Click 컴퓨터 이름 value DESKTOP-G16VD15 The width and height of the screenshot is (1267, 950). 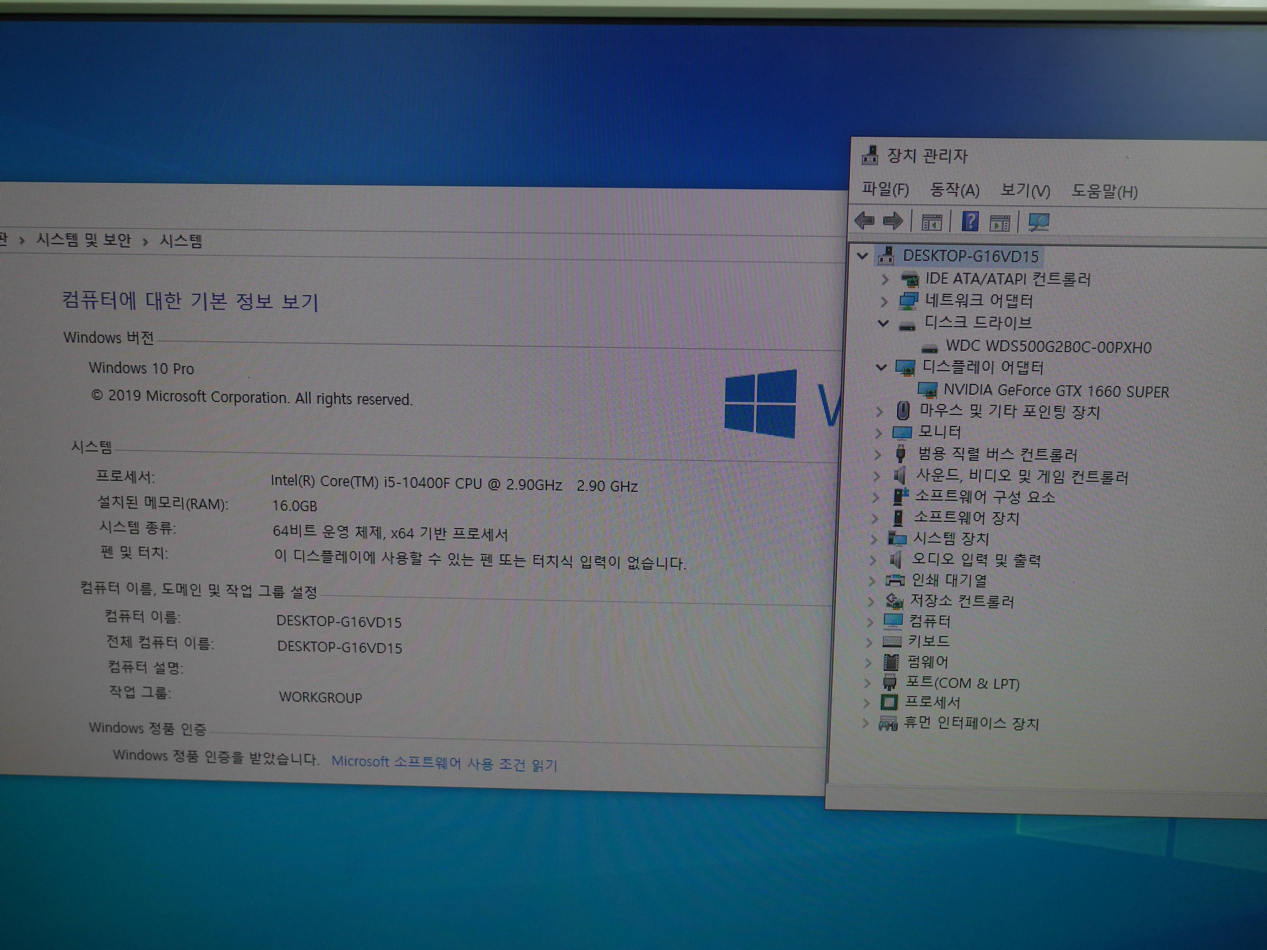339,622
